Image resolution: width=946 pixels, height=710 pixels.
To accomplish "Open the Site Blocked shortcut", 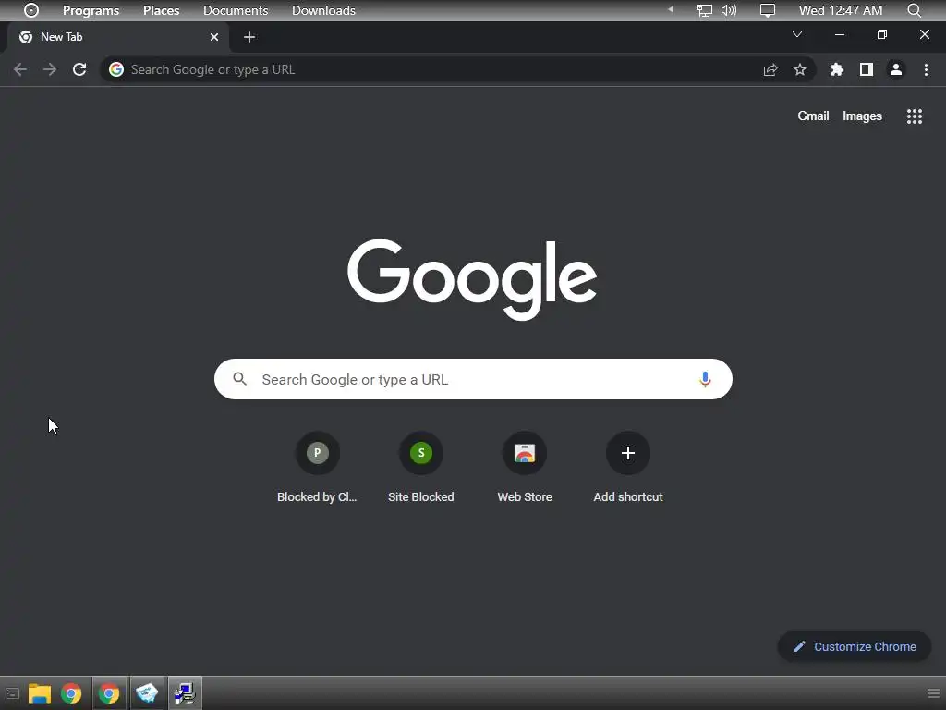I will click(x=421, y=468).
